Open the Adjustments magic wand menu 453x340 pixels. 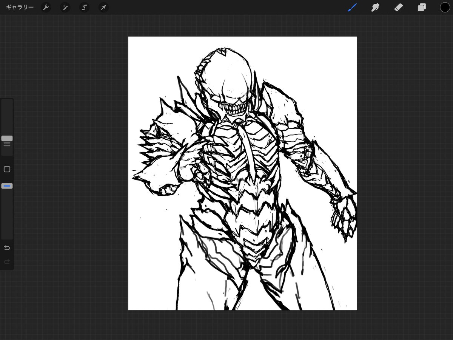65,7
